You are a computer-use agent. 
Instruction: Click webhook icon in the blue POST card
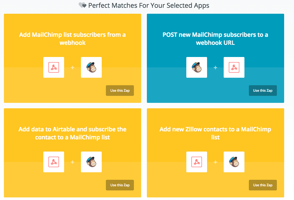click(234, 67)
